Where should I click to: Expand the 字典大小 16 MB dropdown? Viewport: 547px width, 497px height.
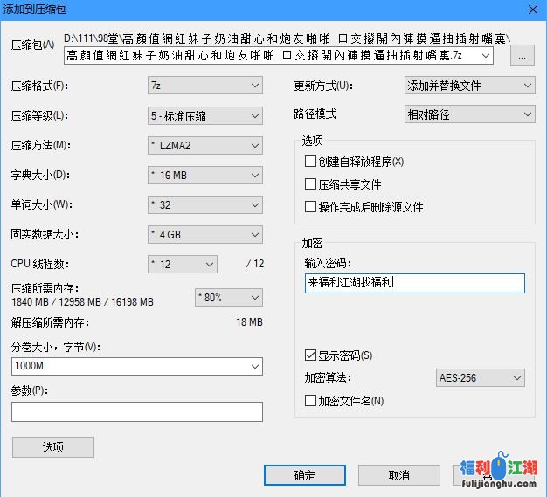(x=205, y=175)
